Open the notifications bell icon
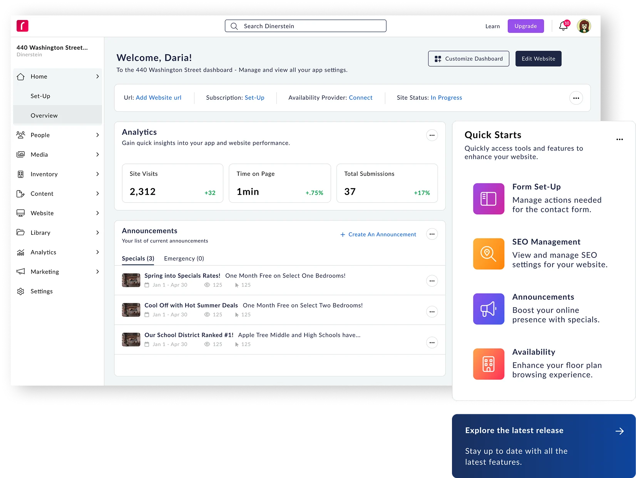Screen dimensions: 636x478 (x=564, y=26)
